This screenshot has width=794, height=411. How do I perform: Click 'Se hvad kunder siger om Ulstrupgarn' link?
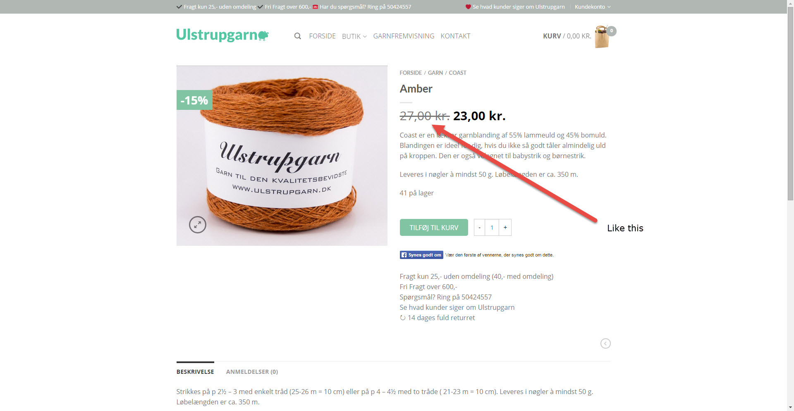pyautogui.click(x=457, y=307)
